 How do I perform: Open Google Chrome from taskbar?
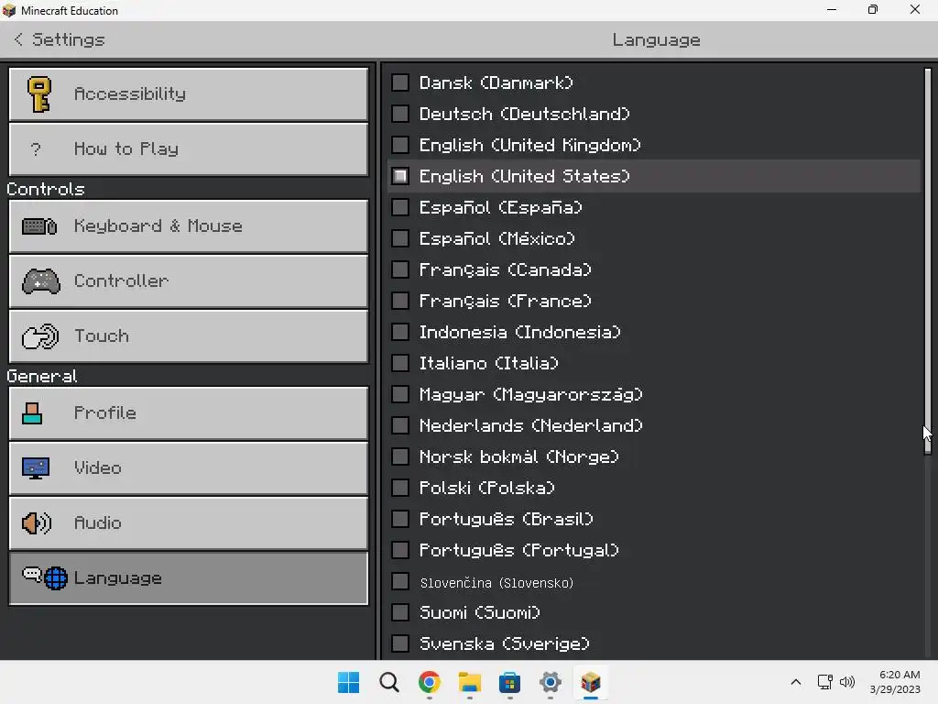coord(429,682)
